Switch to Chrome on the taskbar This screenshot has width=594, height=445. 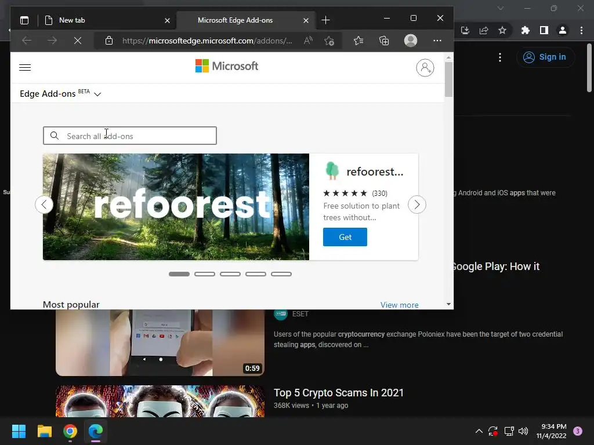click(x=70, y=431)
